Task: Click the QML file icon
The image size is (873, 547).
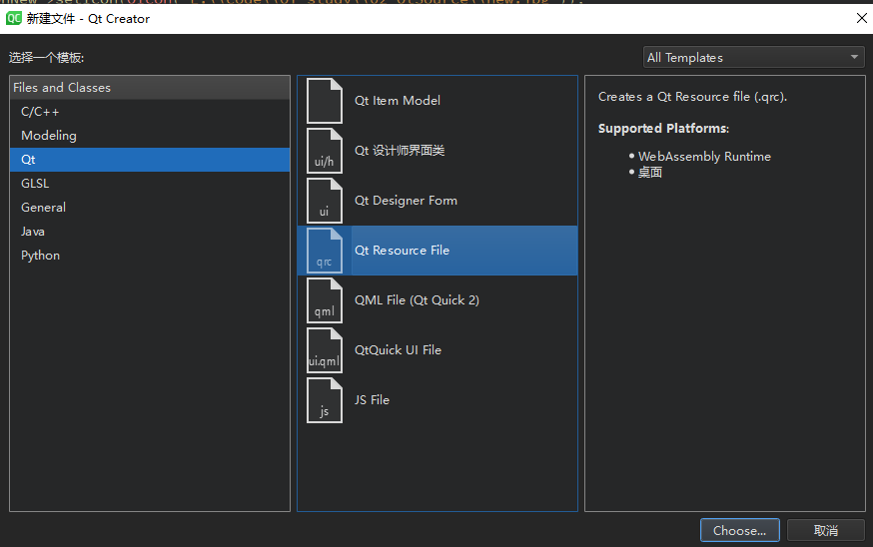Action: (324, 300)
